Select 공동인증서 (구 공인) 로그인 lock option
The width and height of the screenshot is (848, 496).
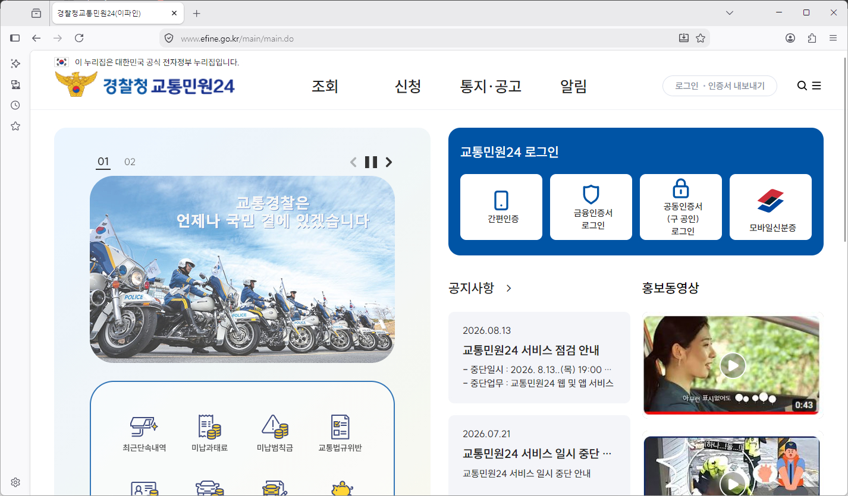coord(681,207)
